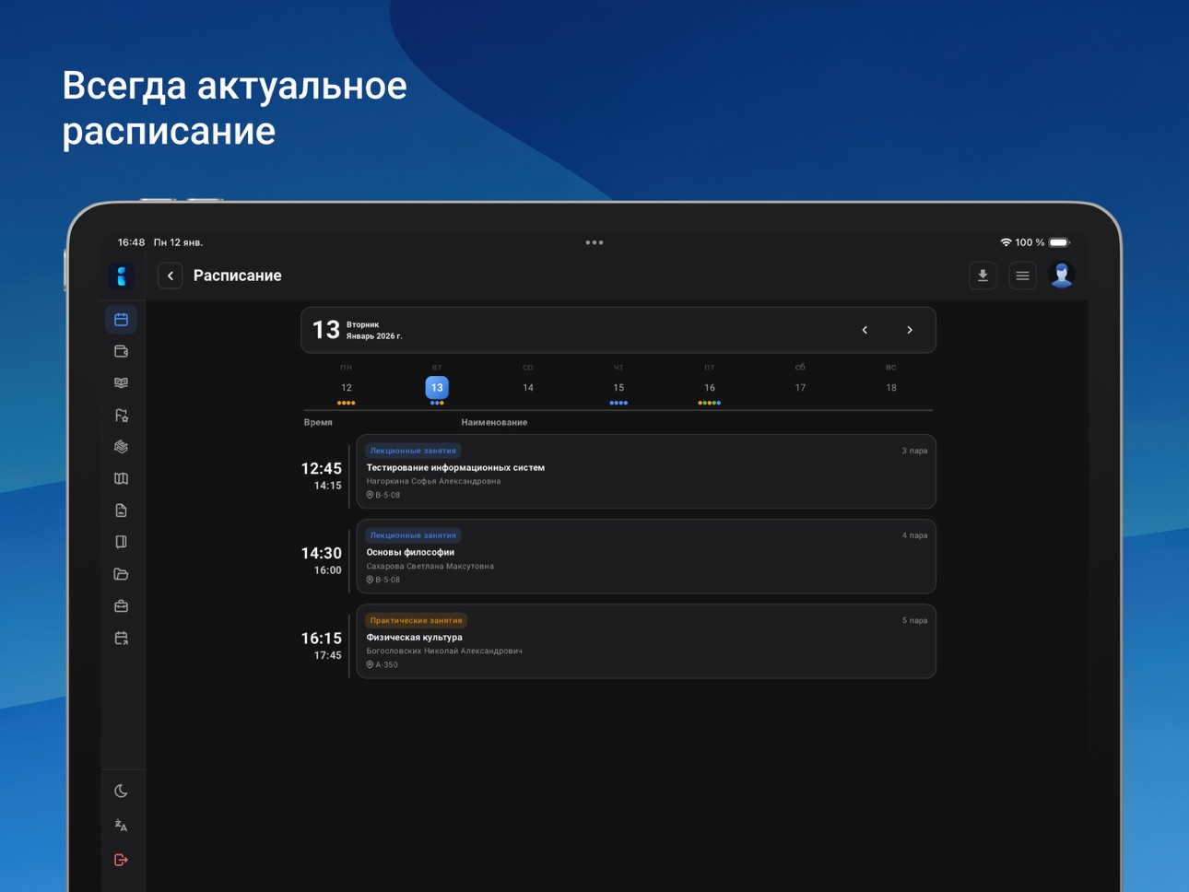Open the user profile avatar

coord(1062,276)
